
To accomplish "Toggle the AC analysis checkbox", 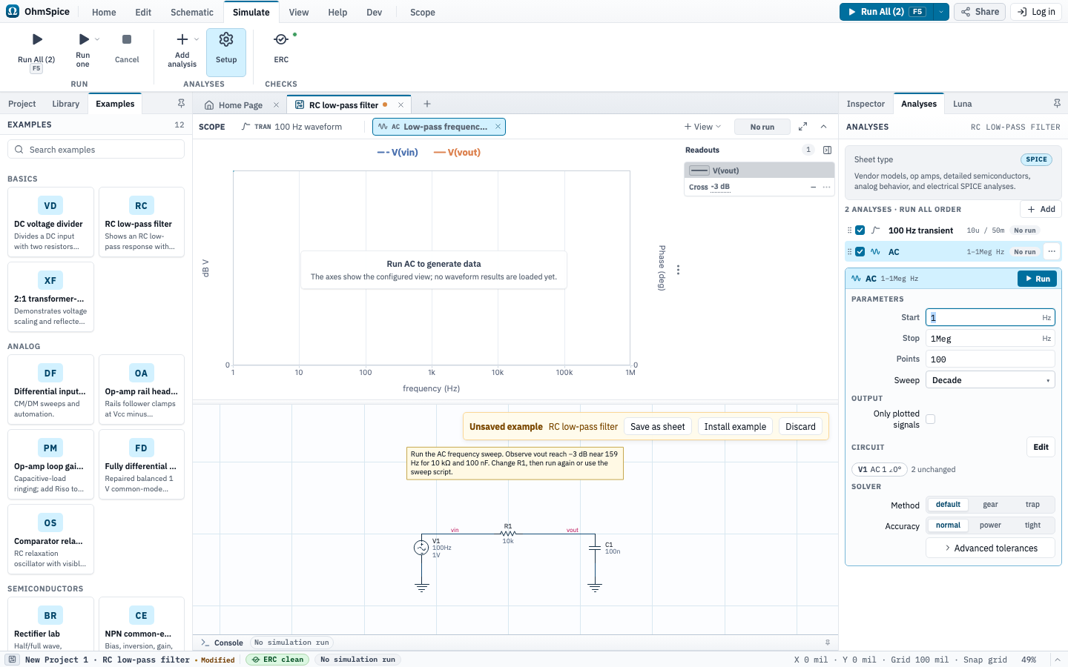I will coord(860,252).
